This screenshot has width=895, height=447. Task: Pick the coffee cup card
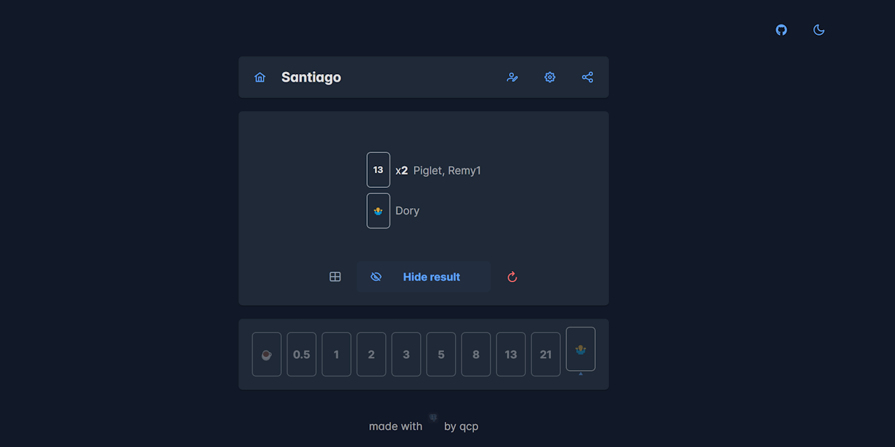click(x=266, y=354)
